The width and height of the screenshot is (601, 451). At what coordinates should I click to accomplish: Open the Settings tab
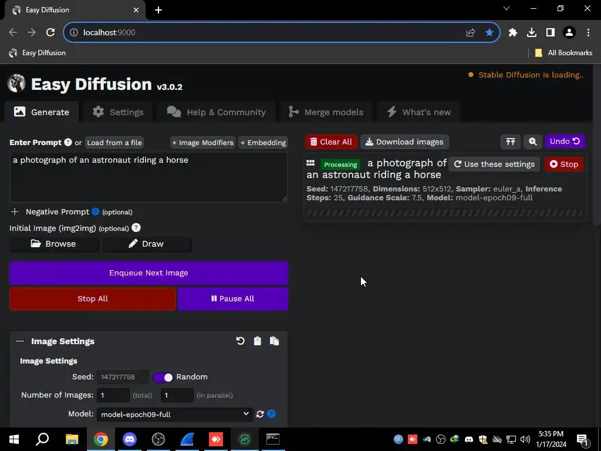[118, 112]
